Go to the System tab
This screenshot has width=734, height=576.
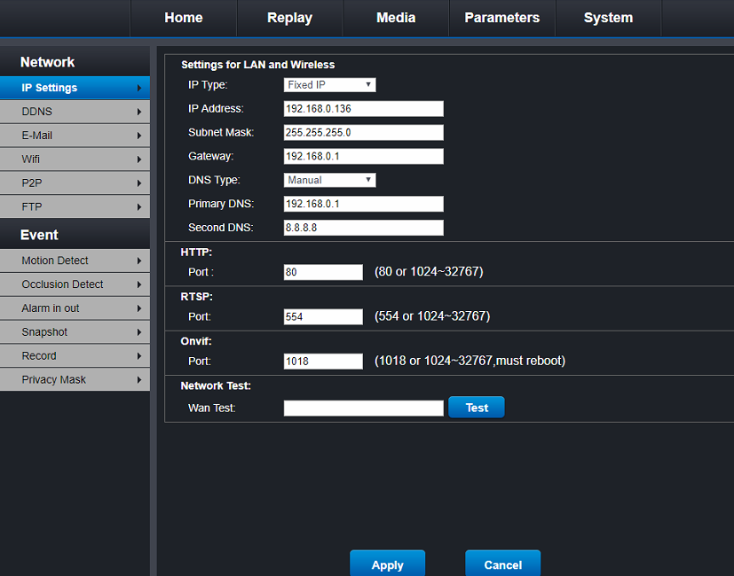[608, 18]
